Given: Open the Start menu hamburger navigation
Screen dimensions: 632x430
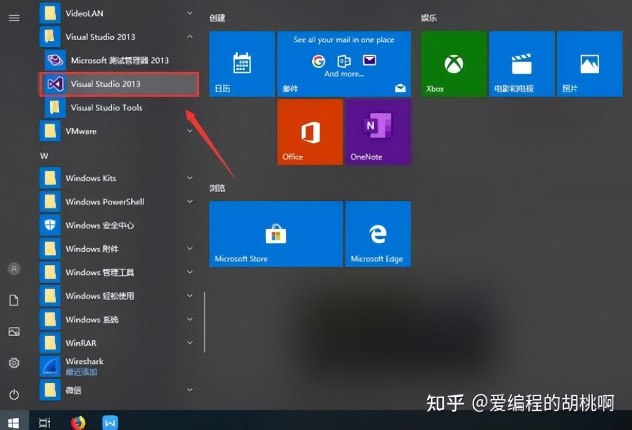Looking at the screenshot, I should pos(14,17).
